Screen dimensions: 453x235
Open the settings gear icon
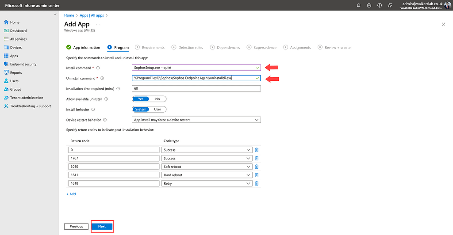[x=369, y=5]
